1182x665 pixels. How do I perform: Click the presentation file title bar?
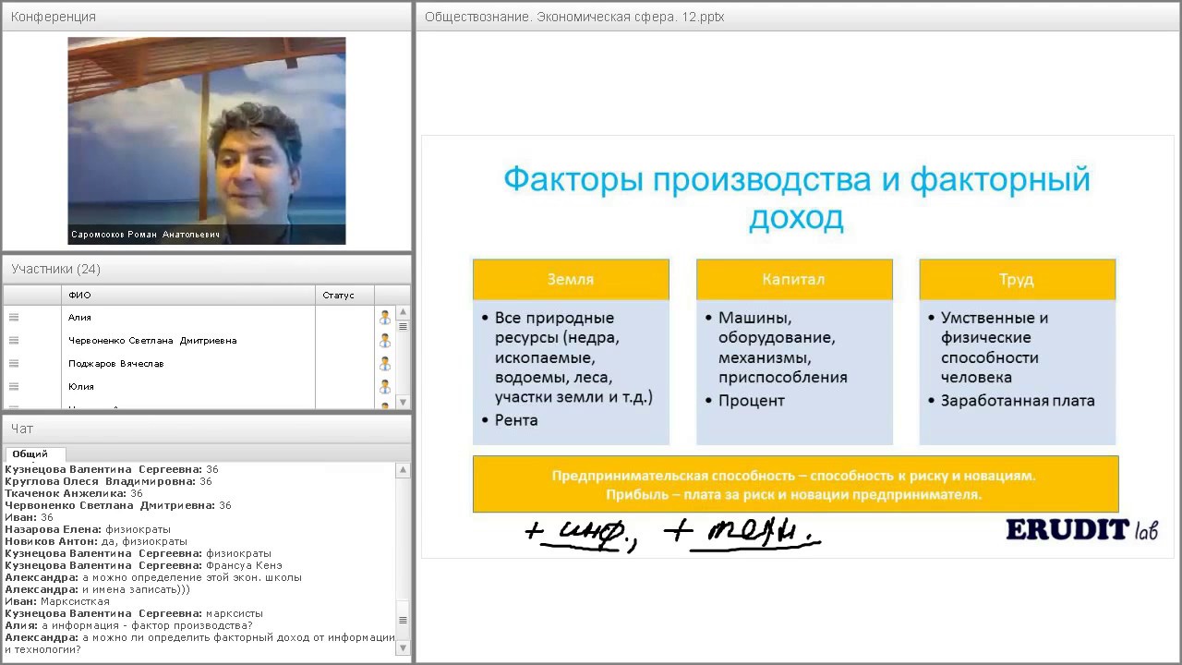click(798, 17)
